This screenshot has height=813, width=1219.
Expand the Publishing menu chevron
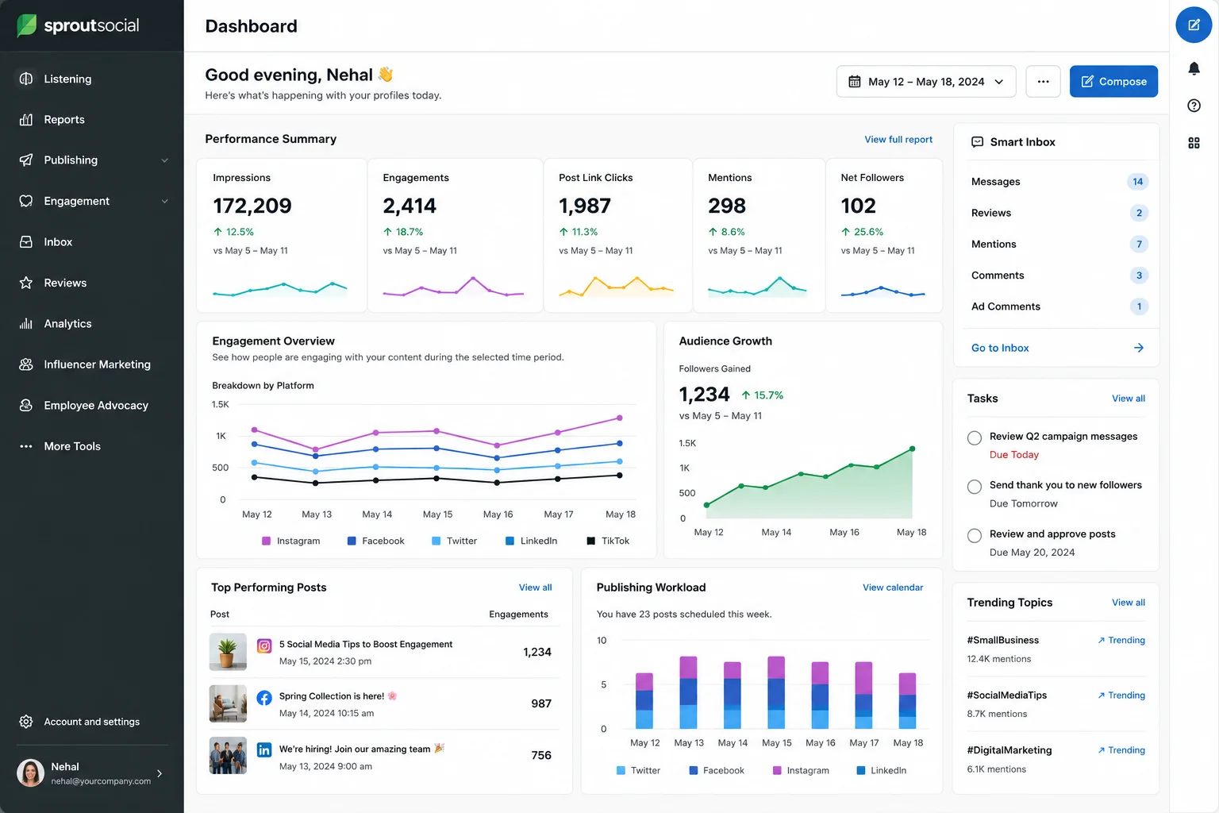[164, 160]
